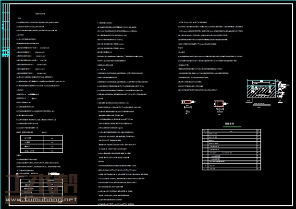The height and width of the screenshot is (209, 296).
Task: Click the dimension line under the red section
Action: coord(187,110)
